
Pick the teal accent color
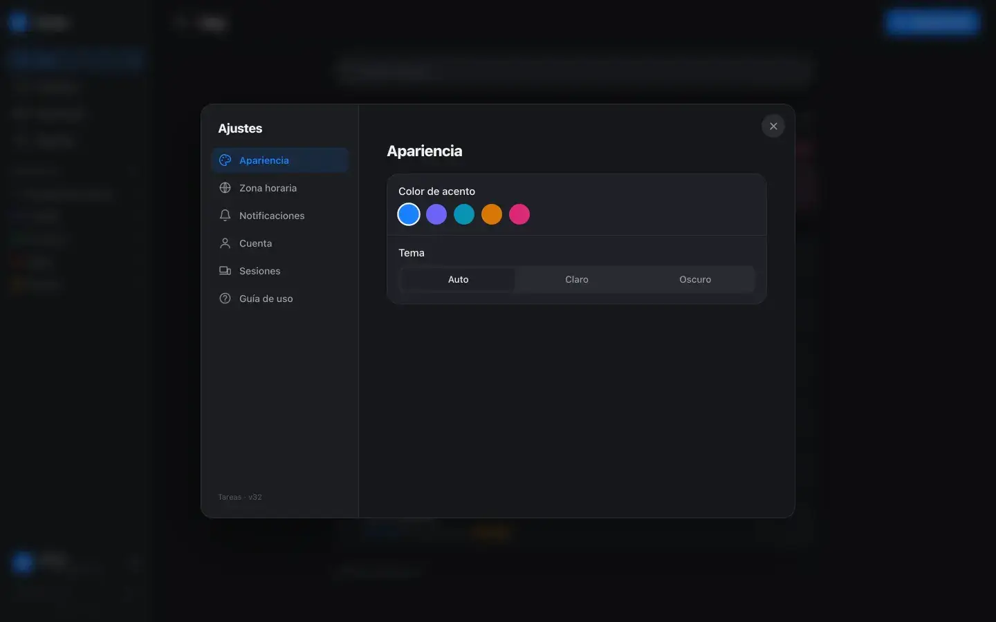464,214
